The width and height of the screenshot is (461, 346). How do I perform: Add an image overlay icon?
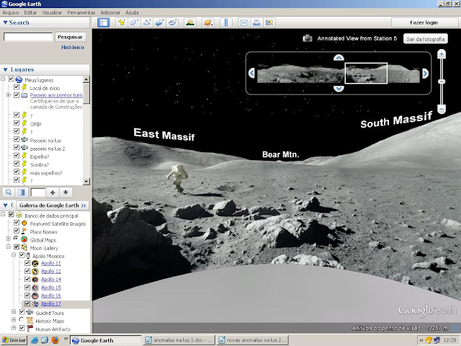(x=159, y=22)
